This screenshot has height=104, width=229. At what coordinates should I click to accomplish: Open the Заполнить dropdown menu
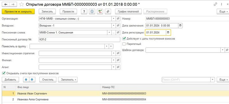(68, 80)
